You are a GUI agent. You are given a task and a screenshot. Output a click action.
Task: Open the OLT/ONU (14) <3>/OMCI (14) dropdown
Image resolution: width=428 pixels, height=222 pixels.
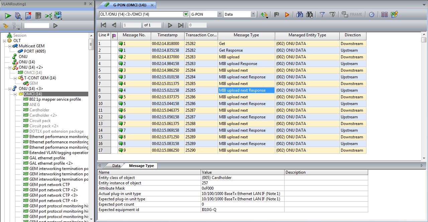click(186, 14)
